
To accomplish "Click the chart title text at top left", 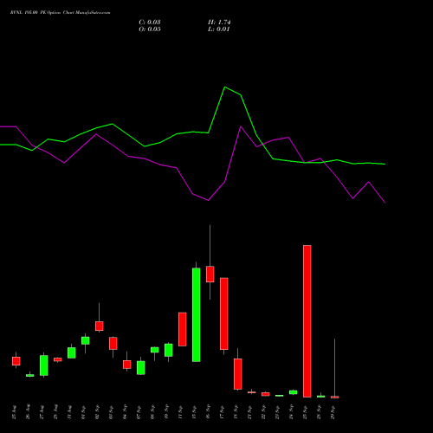I will pyautogui.click(x=60, y=13).
